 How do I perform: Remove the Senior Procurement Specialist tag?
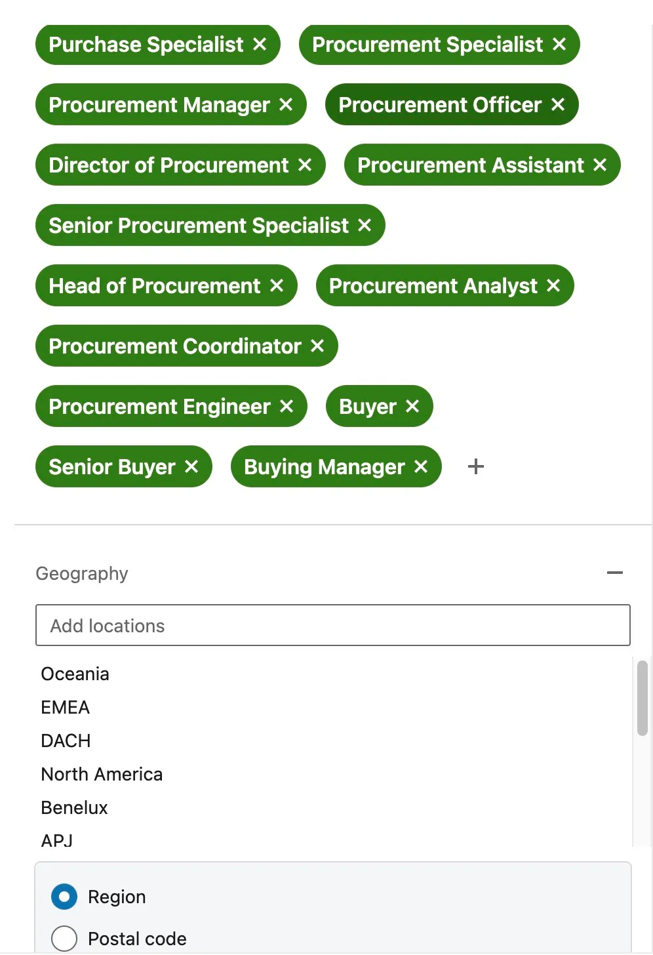365,226
